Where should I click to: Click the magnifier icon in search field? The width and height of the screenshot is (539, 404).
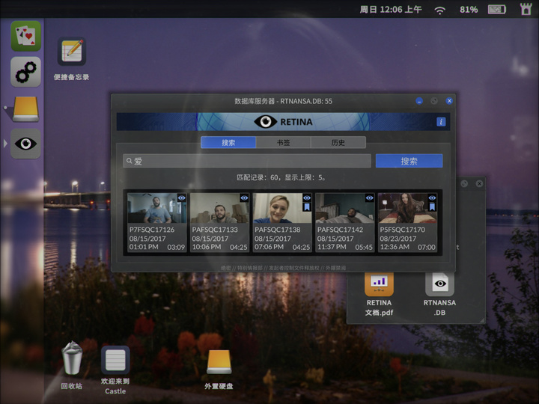pos(129,161)
